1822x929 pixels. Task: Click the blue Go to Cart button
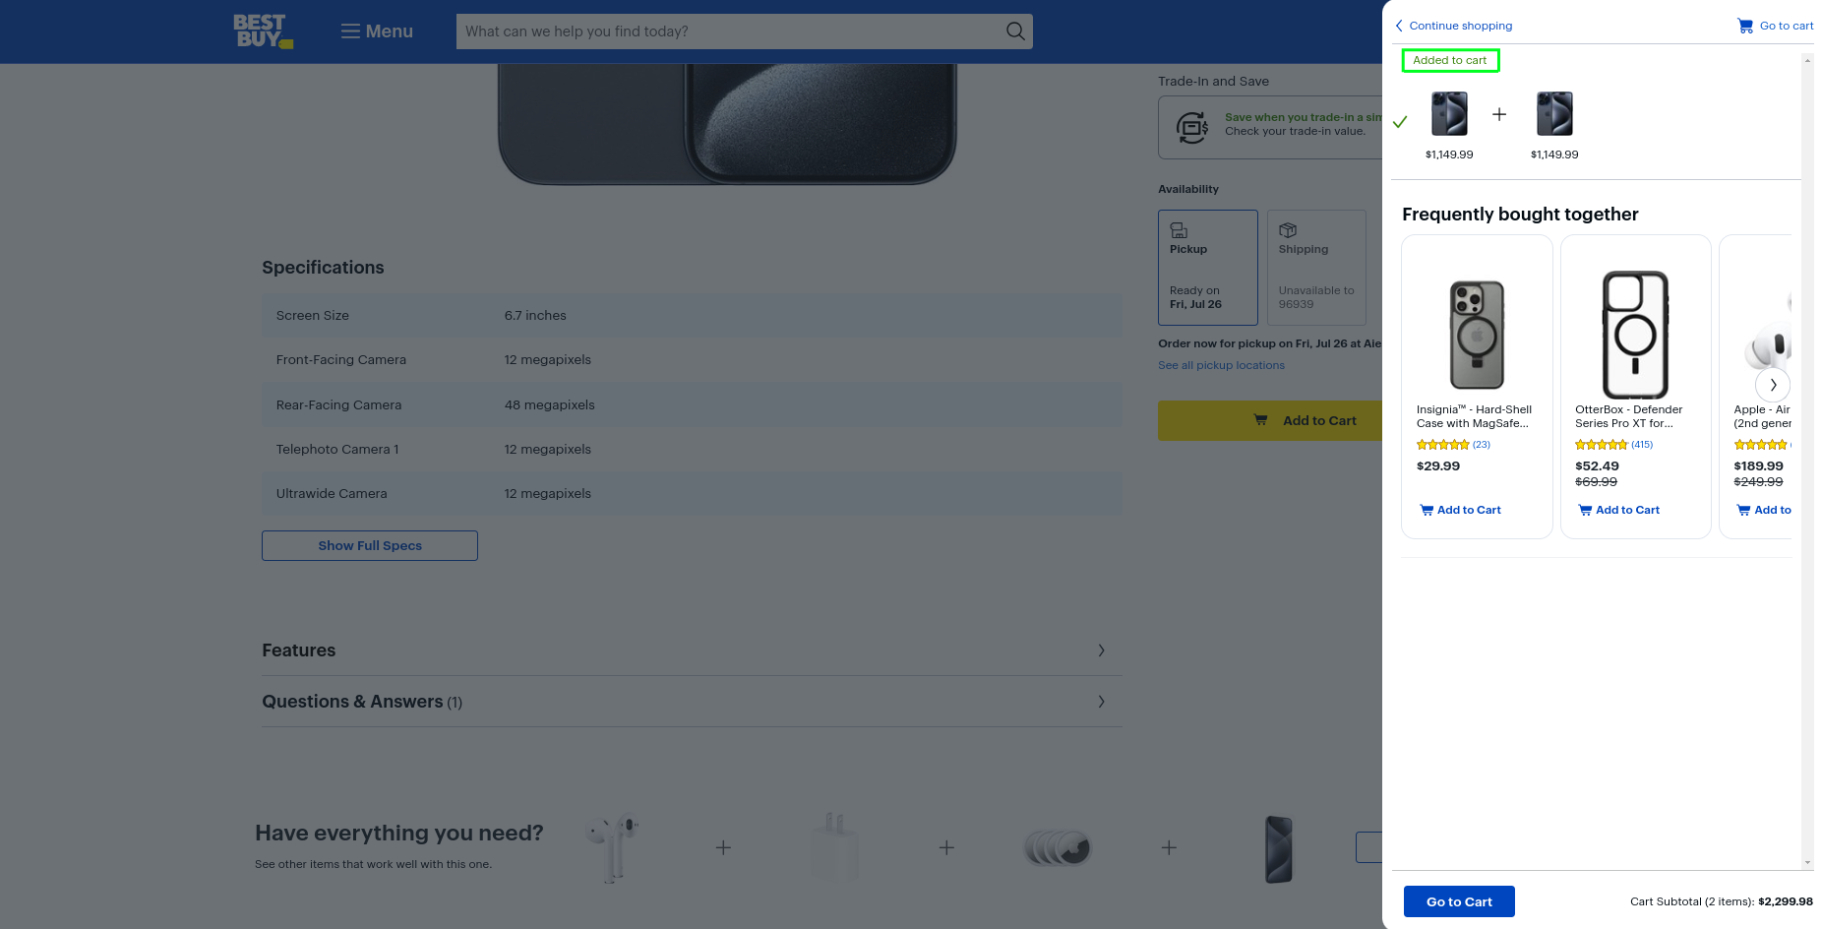tap(1459, 901)
